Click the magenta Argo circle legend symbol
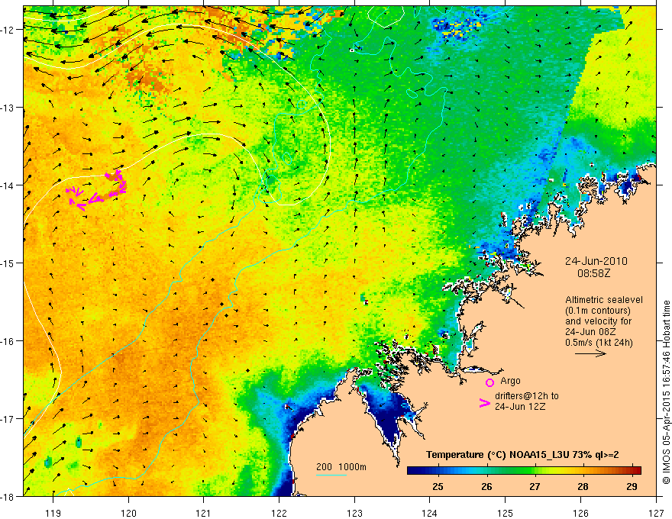Viewport: 672px width, 519px height. pyautogui.click(x=489, y=382)
